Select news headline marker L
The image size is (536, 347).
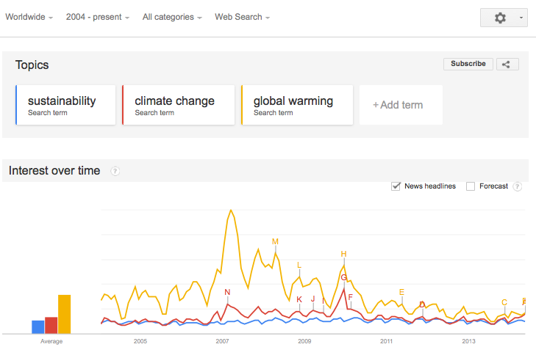(299, 265)
